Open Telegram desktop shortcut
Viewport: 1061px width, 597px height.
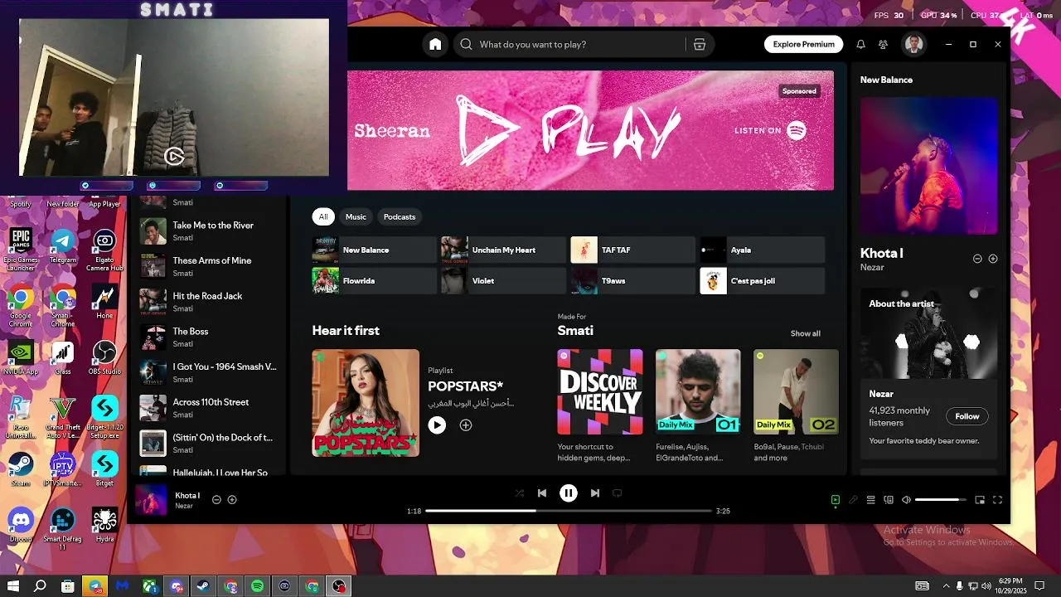point(62,246)
